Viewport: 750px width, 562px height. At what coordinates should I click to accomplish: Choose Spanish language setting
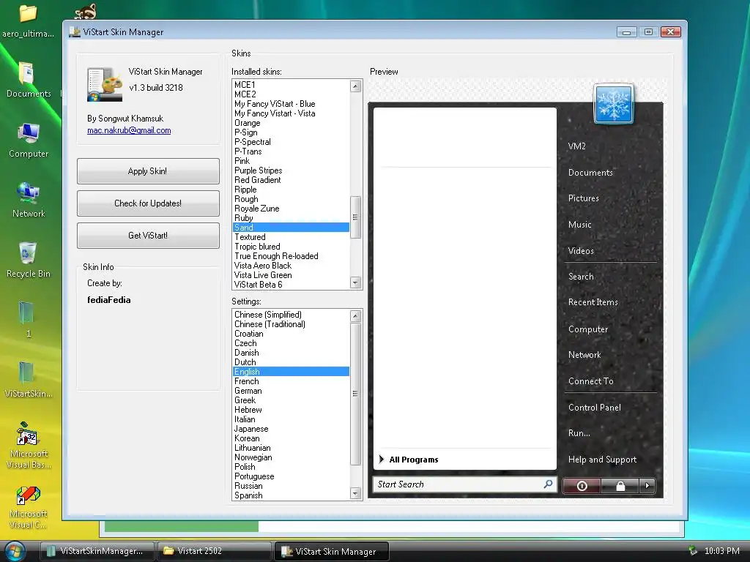291,495
